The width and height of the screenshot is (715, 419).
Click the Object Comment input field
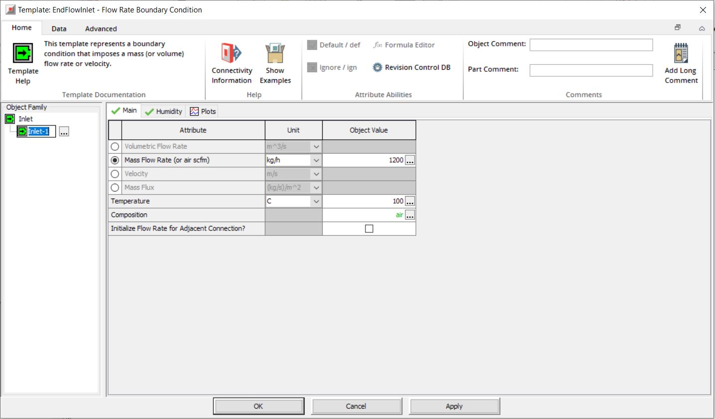[591, 45]
